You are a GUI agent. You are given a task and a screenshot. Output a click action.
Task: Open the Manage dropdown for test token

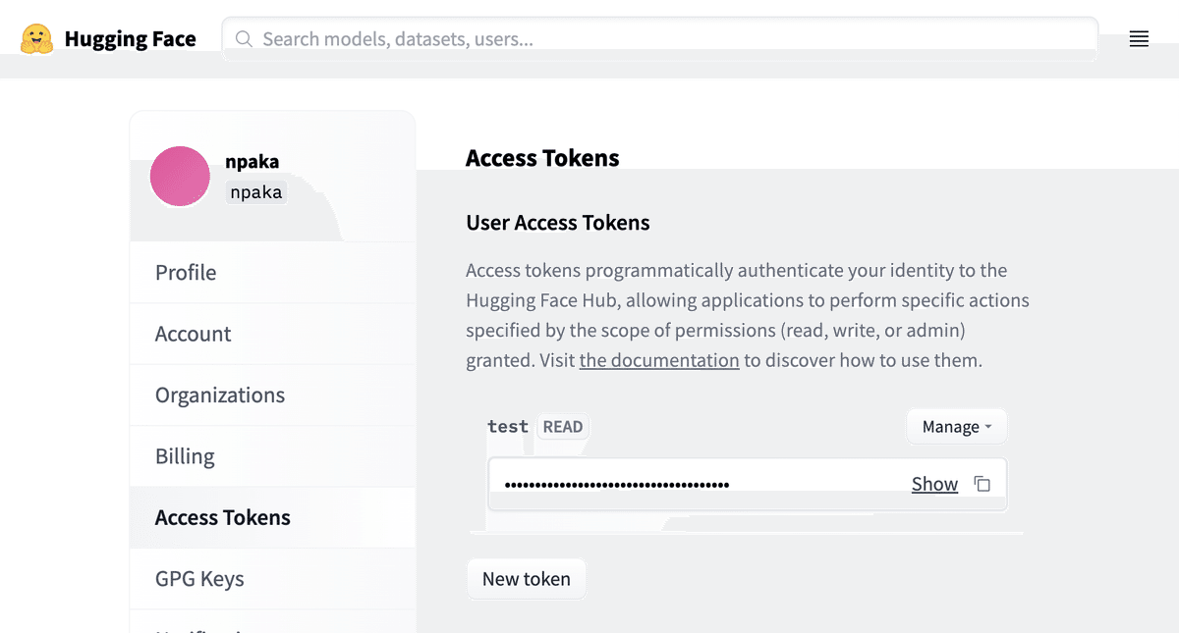click(956, 427)
